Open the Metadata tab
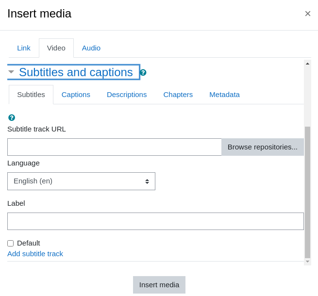 click(x=224, y=95)
